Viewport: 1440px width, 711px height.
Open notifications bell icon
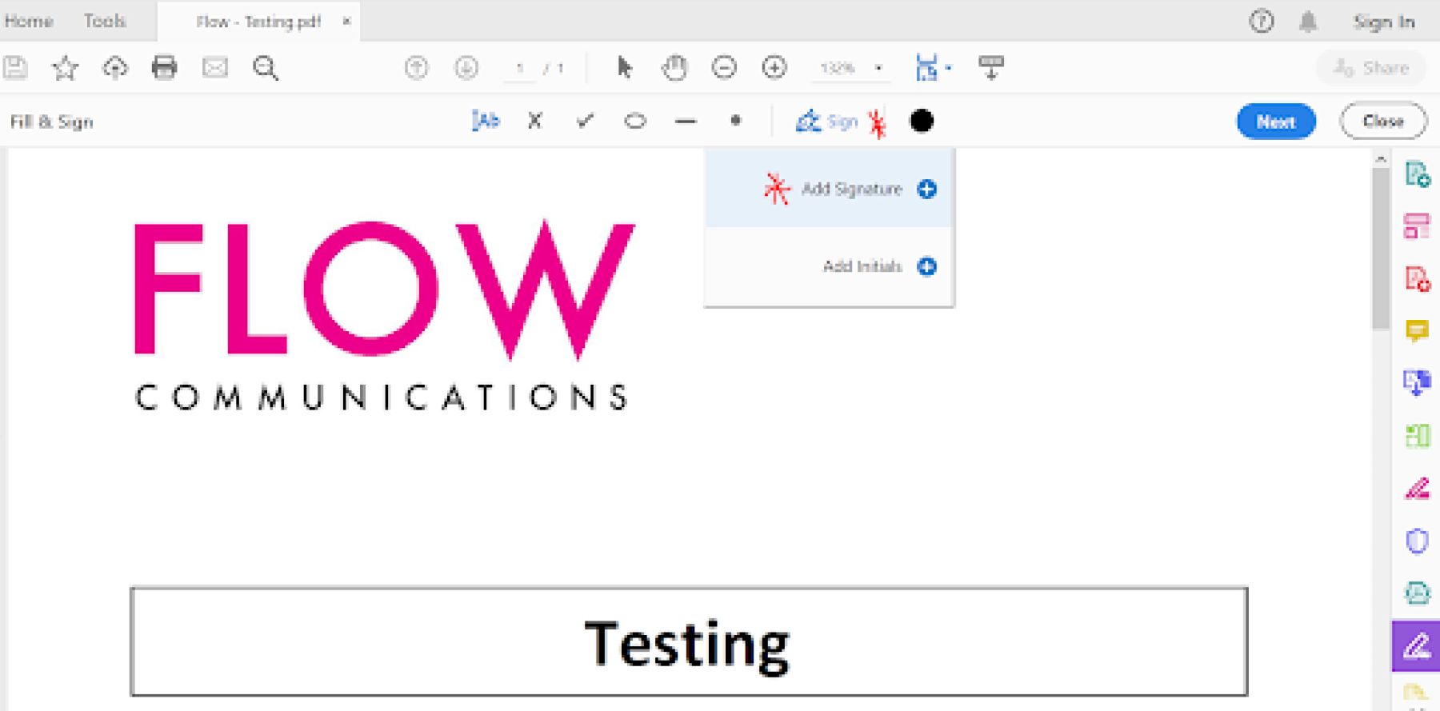pos(1308,22)
